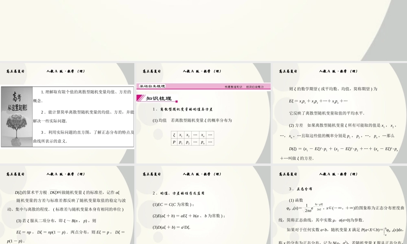Screen dimensions: 407x244
Task: Click heading '1．离散型随机变量的均值与方差'
Action: (182, 109)
